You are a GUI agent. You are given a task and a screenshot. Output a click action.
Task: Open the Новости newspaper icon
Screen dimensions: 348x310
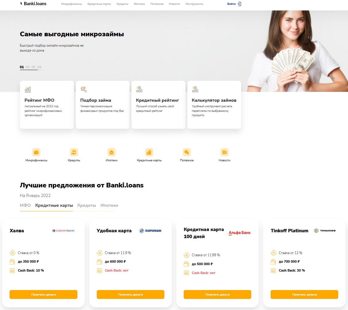pos(225,152)
